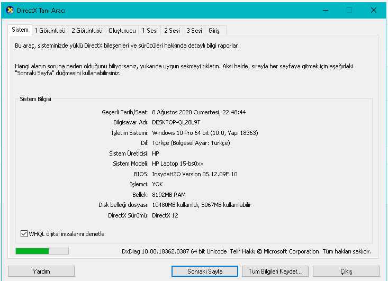Select the Oluşturucu tab
The height and width of the screenshot is (281, 388).
[x=122, y=31]
